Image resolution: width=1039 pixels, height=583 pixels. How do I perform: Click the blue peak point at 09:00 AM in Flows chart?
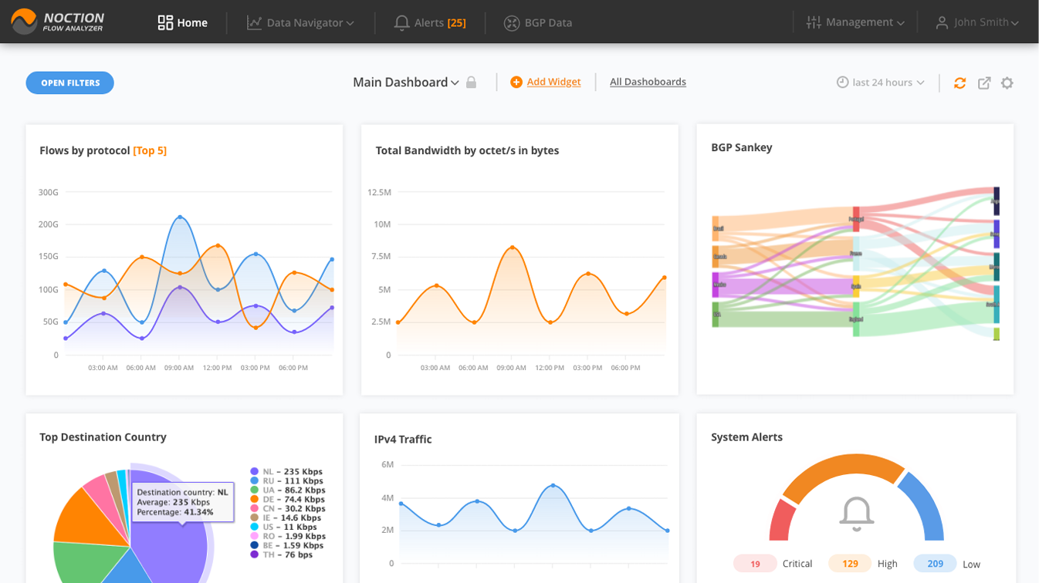180,217
